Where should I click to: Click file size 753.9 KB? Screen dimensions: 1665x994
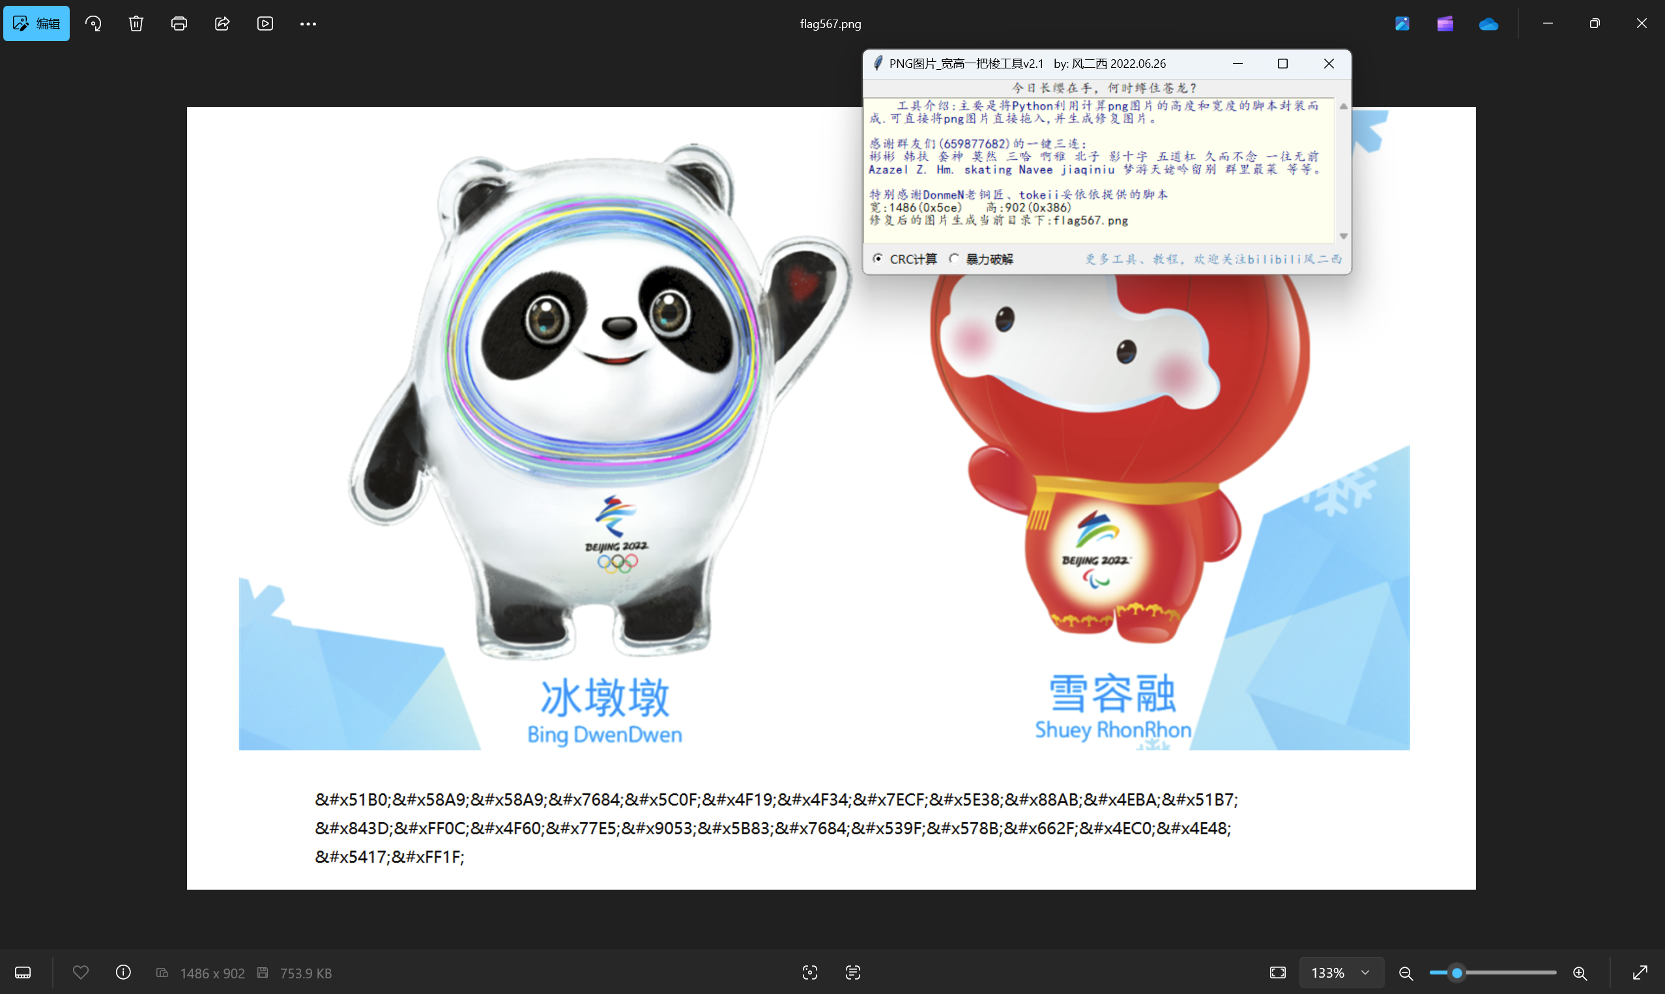pos(305,973)
